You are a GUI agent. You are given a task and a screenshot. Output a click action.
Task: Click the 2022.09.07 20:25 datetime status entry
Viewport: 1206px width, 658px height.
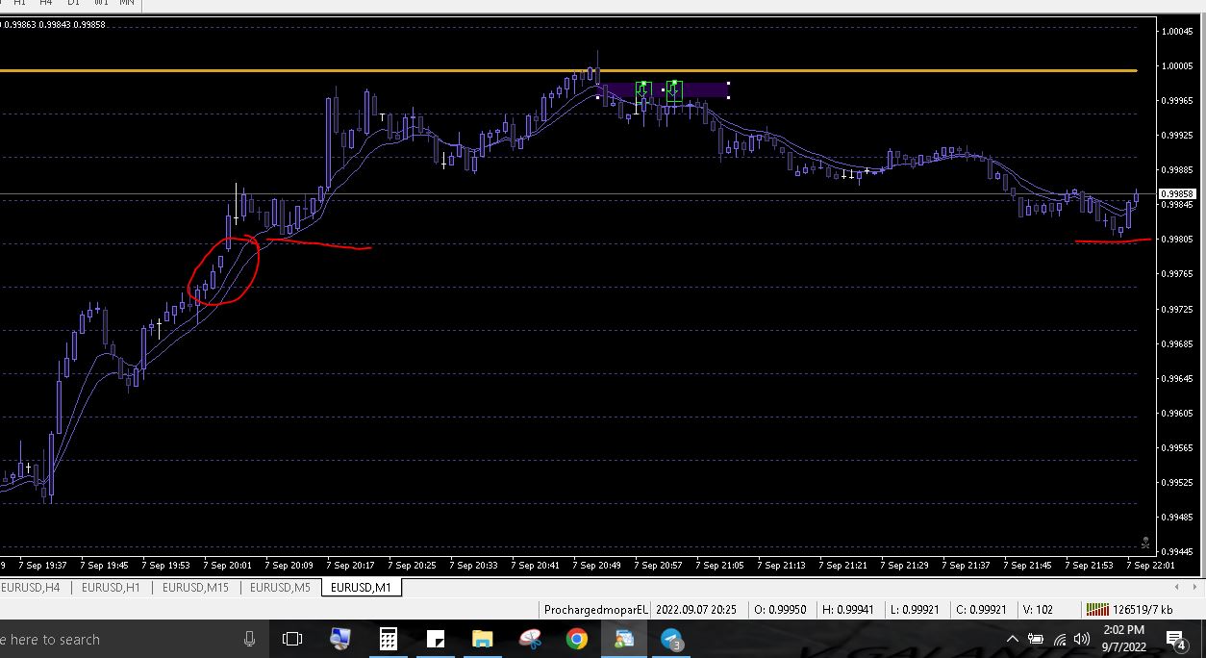click(696, 610)
